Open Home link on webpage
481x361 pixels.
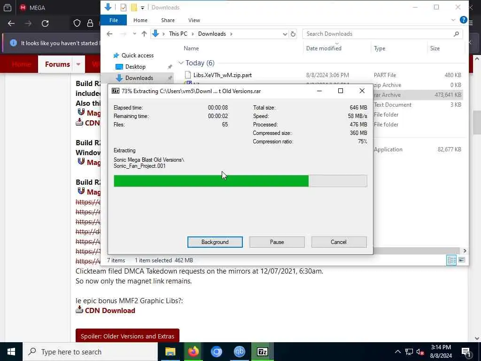[22, 64]
